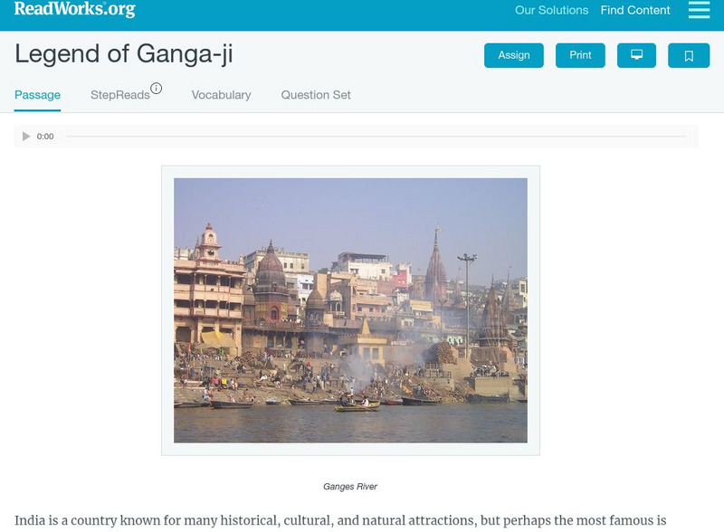Click the StepReads info icon
The image size is (724, 532).
[x=157, y=88]
